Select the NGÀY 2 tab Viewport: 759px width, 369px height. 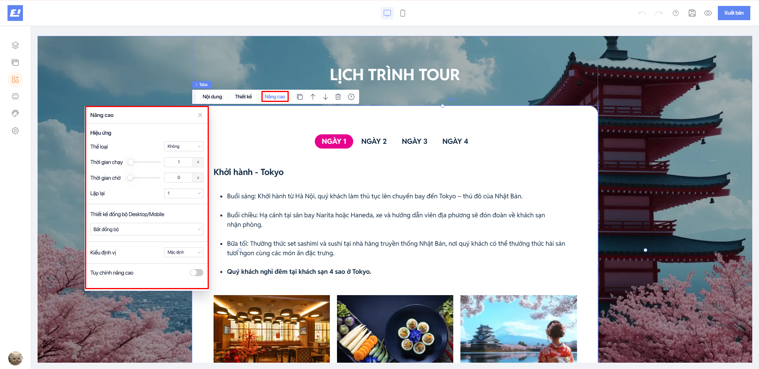(x=374, y=141)
